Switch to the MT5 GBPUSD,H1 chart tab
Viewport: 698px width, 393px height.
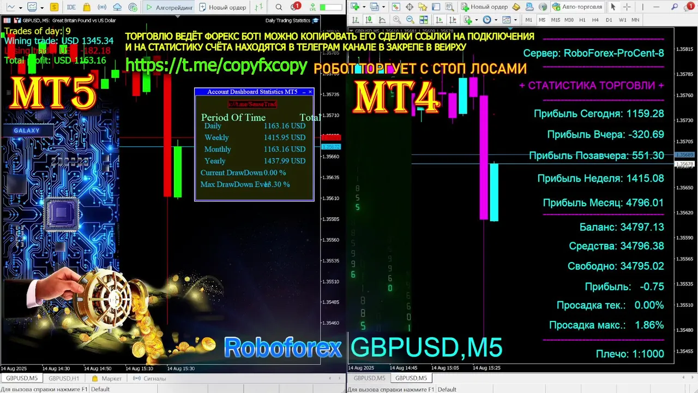(x=64, y=378)
